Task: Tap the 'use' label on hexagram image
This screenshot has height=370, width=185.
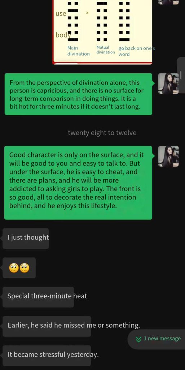Action: pyautogui.click(x=61, y=13)
